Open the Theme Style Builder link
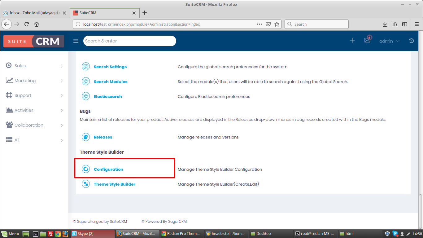The image size is (423, 238). [x=115, y=184]
